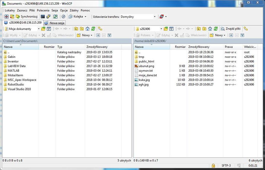The height and width of the screenshot is (170, 265).
Task: Open the Pomoc menu
Action: [85, 10]
